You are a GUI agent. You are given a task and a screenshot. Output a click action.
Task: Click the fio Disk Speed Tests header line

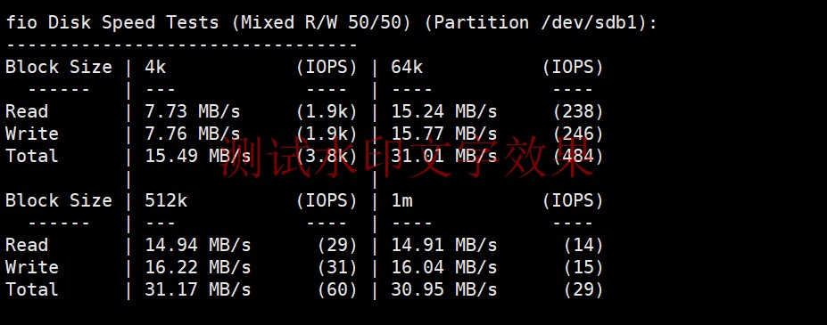click(331, 22)
